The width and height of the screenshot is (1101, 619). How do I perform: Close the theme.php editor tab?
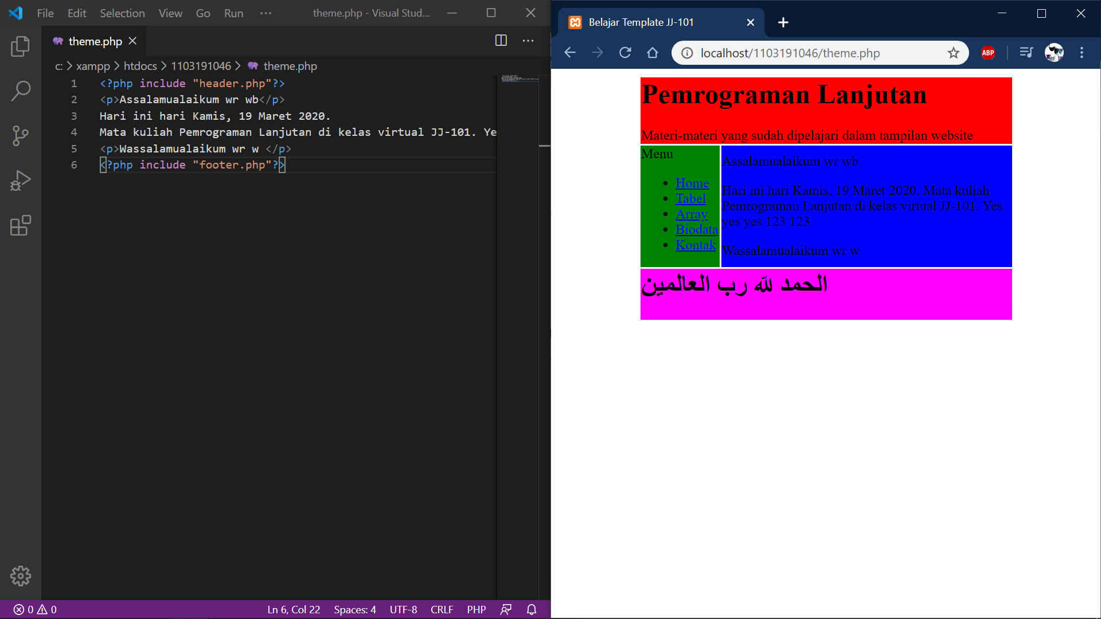point(132,41)
